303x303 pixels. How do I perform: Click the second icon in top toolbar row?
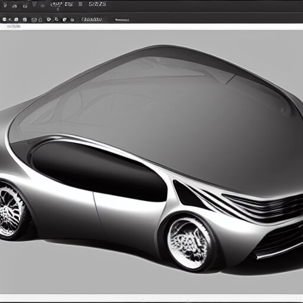[15, 6]
